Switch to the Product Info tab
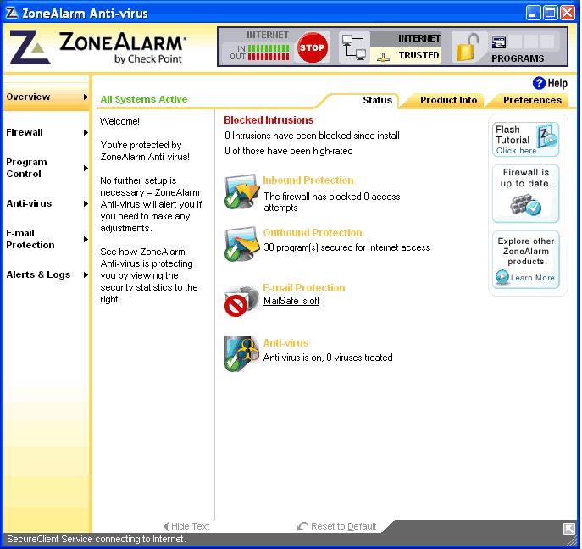 coord(448,100)
